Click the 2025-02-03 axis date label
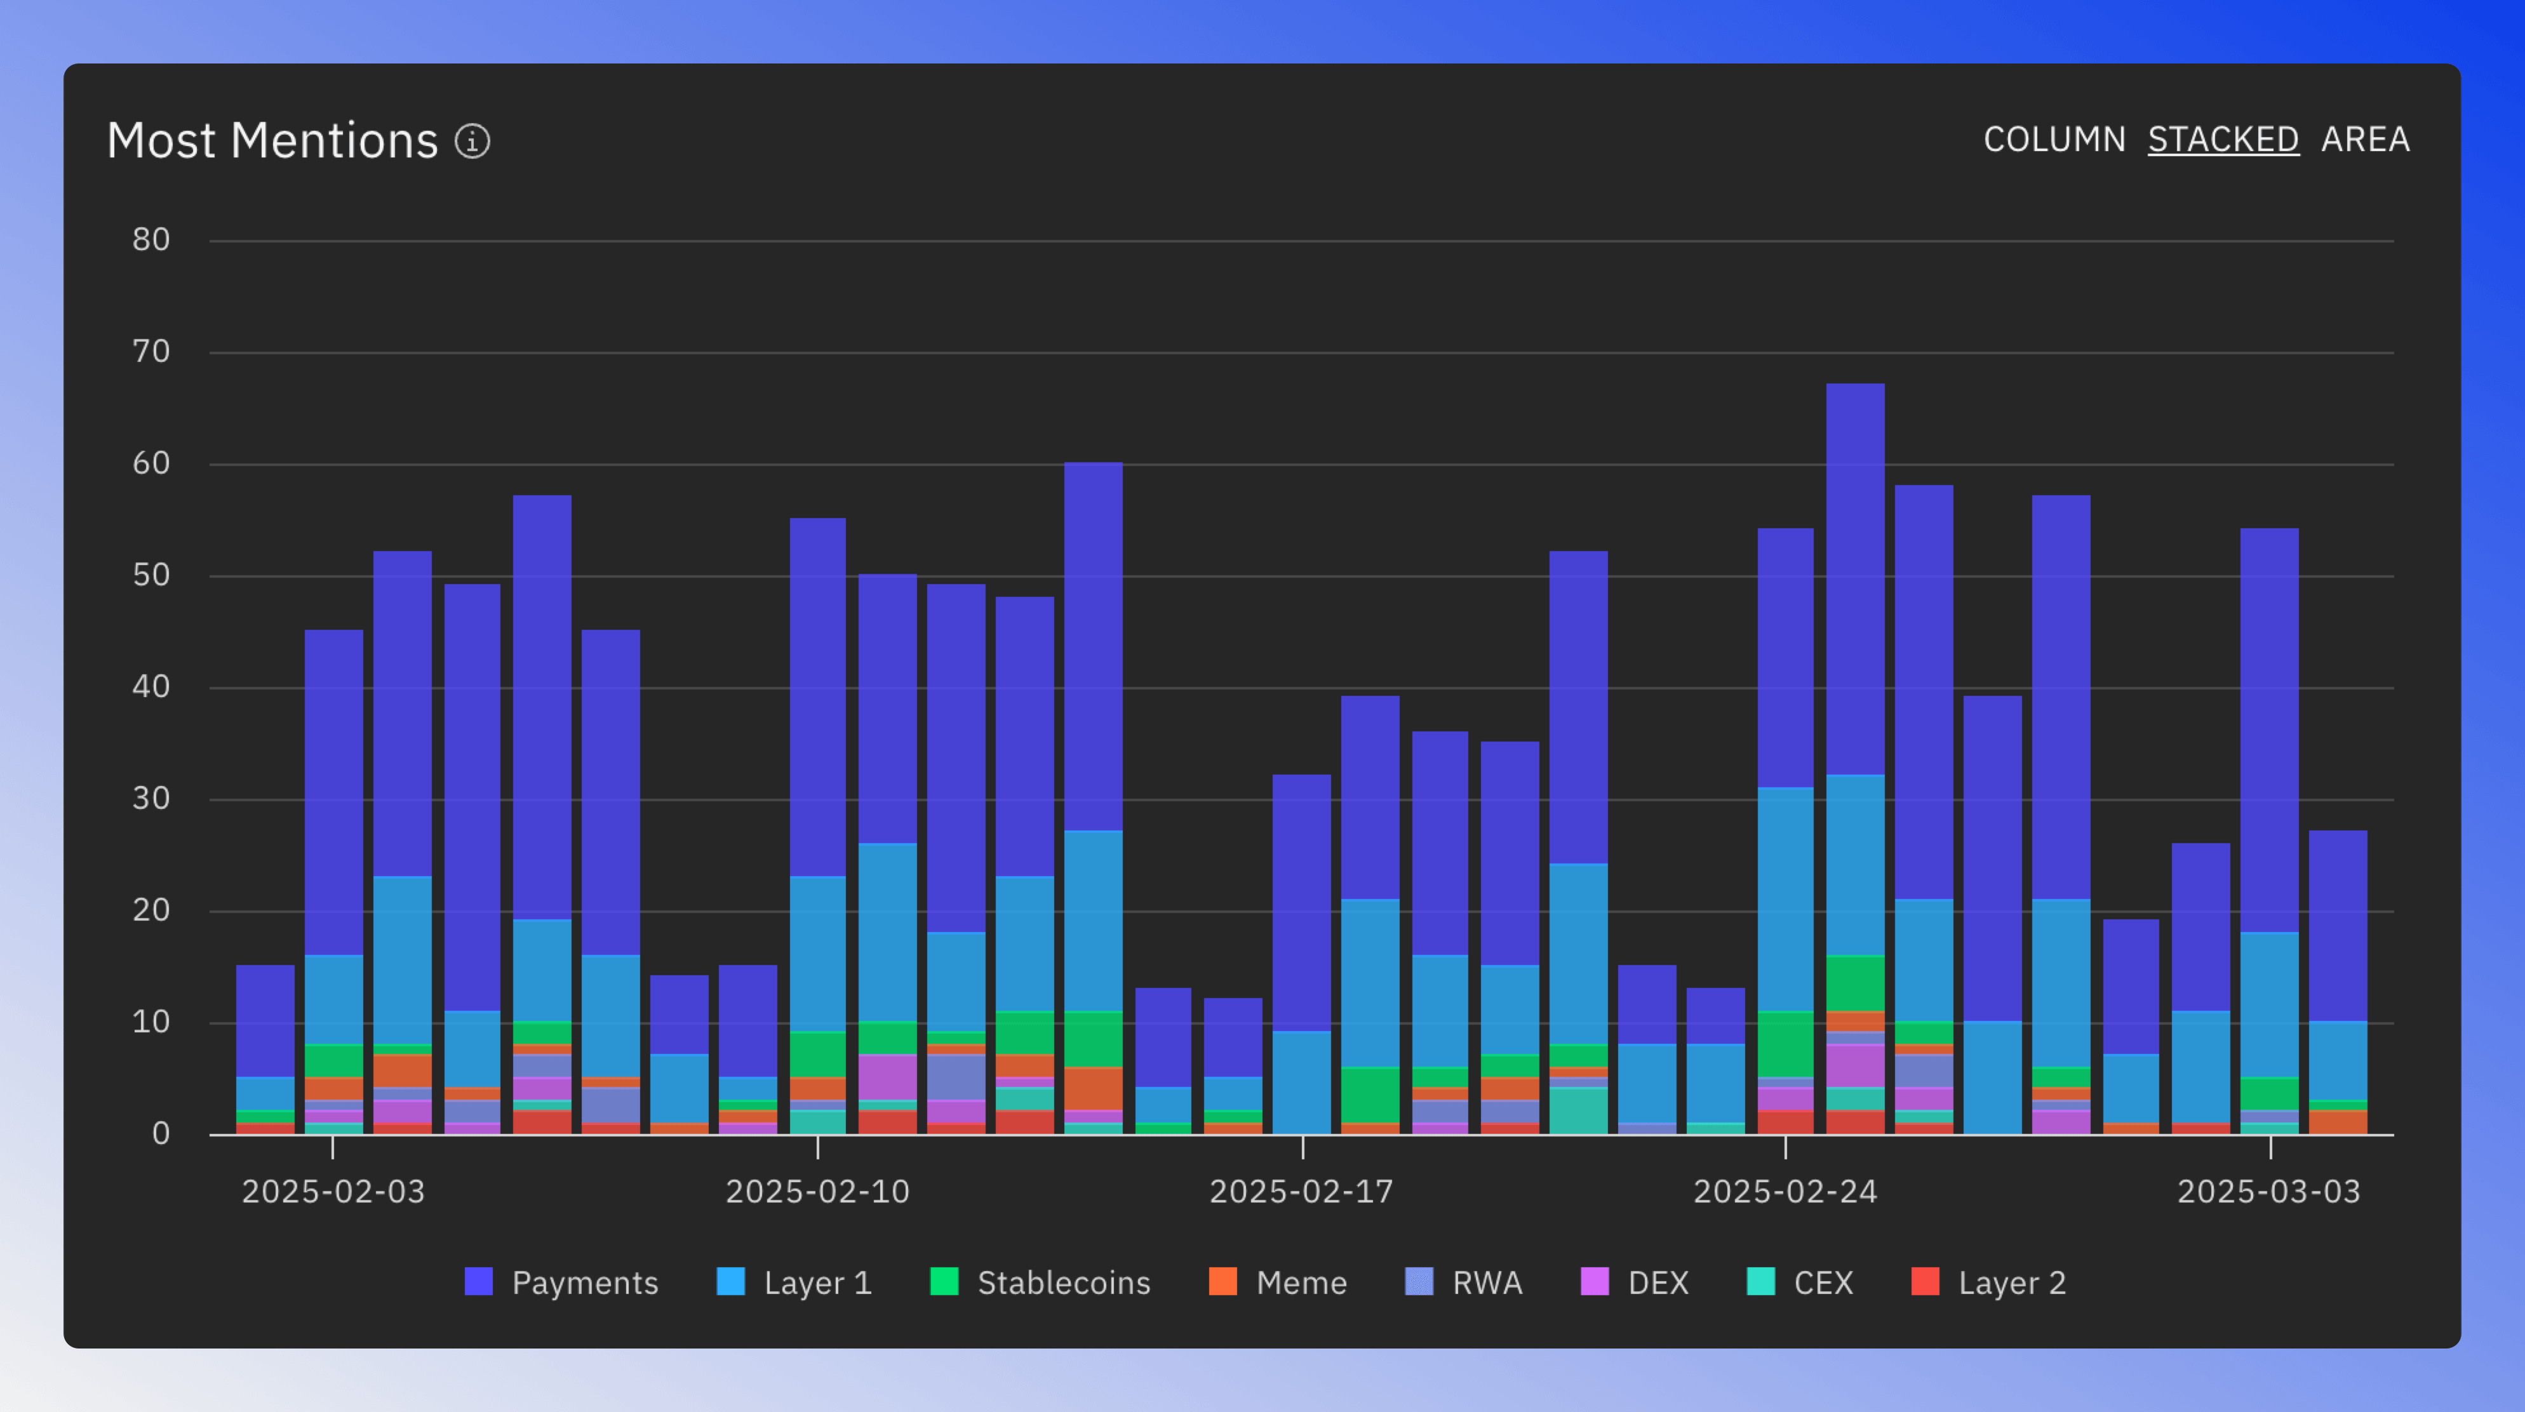Viewport: 2525px width, 1412px height. click(333, 1192)
